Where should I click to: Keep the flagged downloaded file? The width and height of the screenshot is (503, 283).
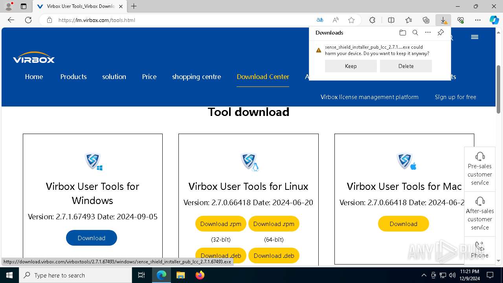[x=351, y=66]
